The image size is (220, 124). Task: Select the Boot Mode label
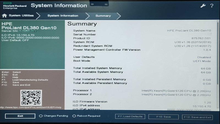coord(81,61)
